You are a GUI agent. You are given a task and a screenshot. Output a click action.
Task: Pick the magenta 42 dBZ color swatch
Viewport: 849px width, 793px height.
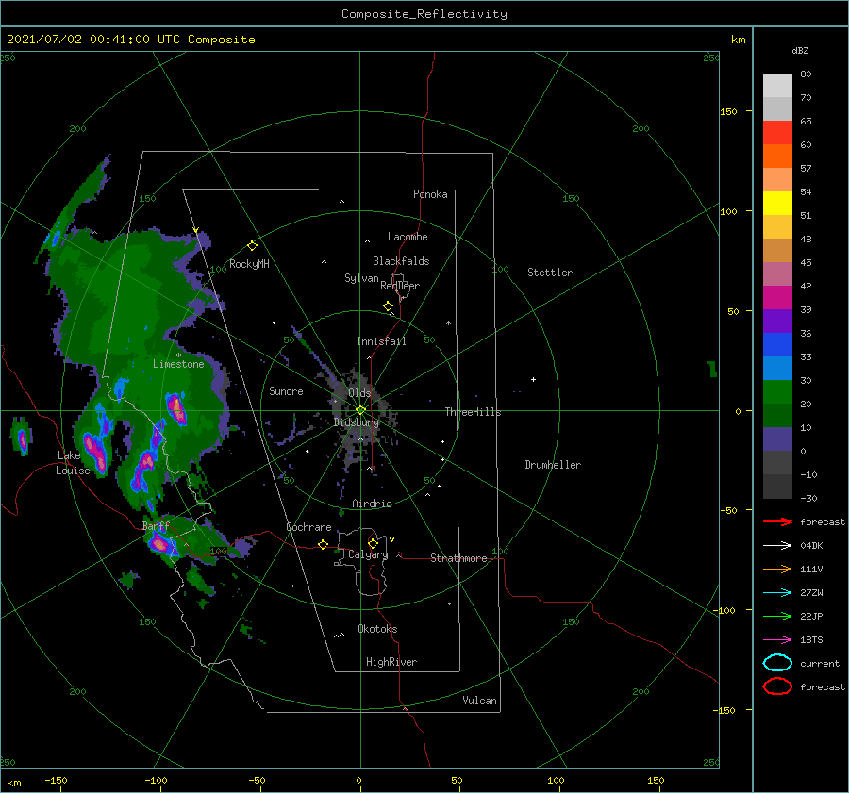point(777,298)
